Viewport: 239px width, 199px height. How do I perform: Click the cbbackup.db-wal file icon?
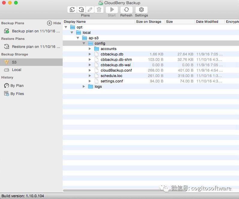(97, 65)
